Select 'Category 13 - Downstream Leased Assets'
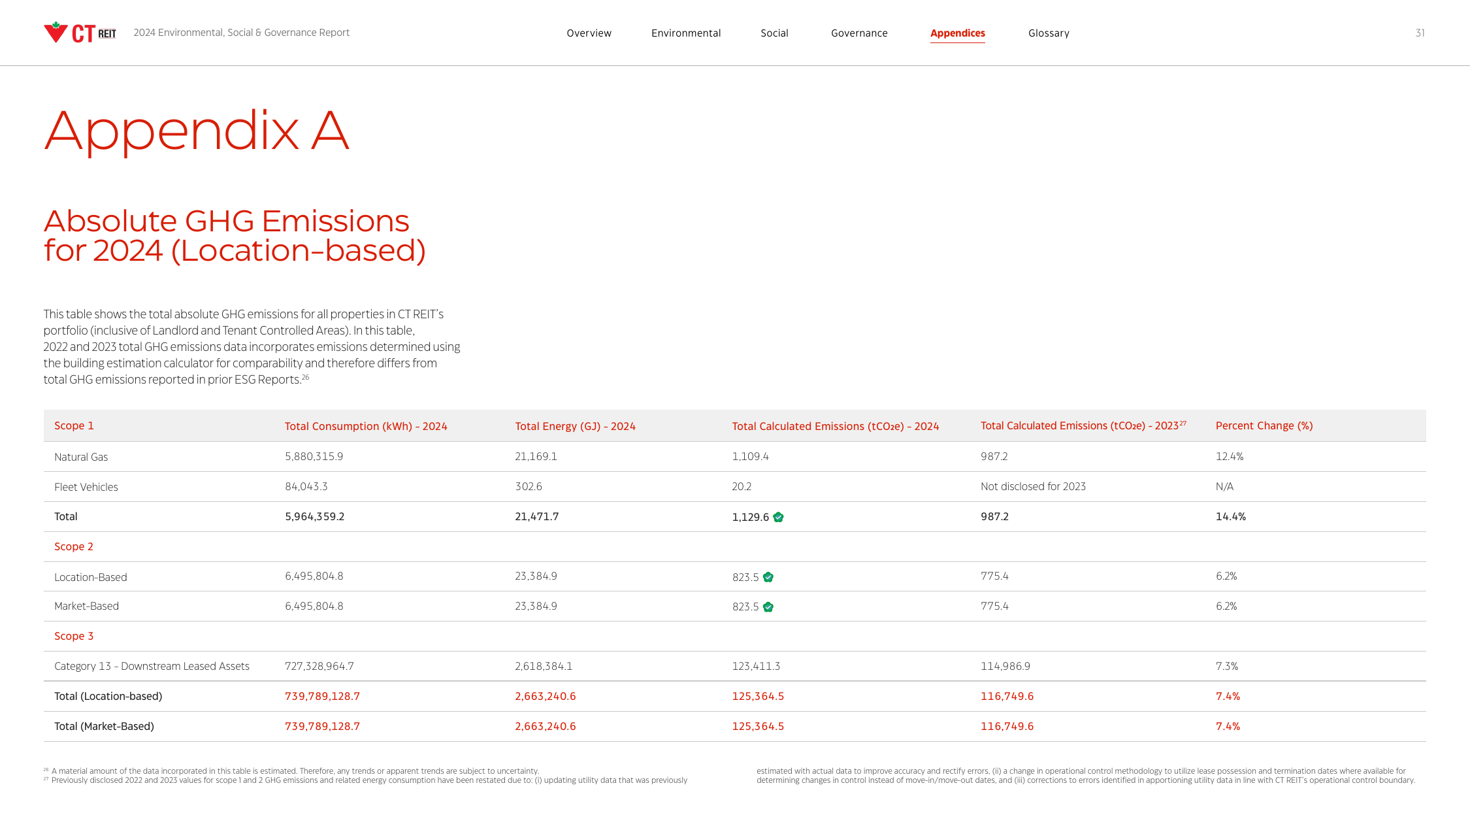This screenshot has height=828, width=1470. pos(152,666)
